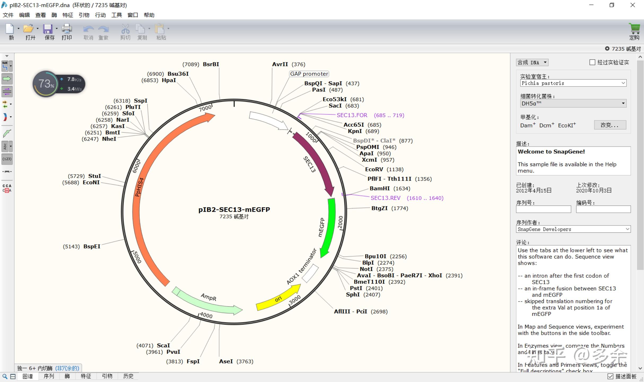Switch to the 序列 (Sequence) tab

(49, 376)
